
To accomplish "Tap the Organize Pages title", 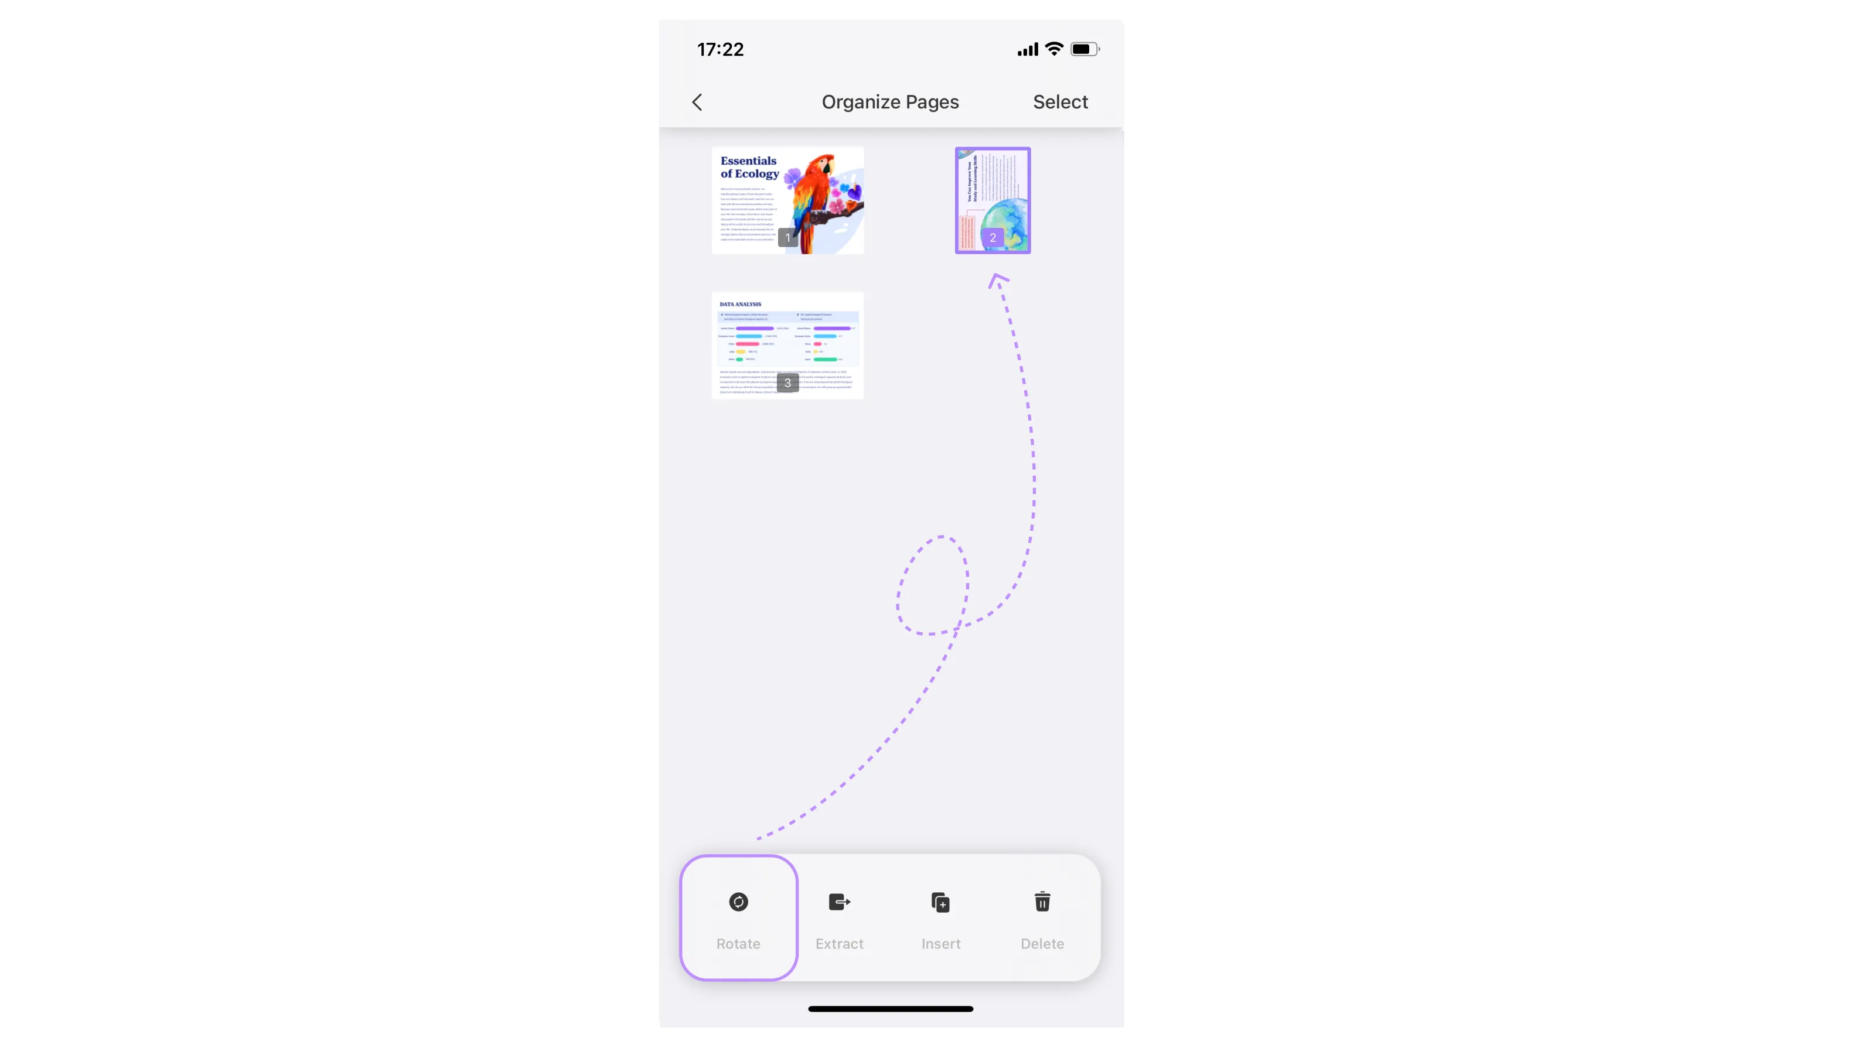I will click(891, 101).
